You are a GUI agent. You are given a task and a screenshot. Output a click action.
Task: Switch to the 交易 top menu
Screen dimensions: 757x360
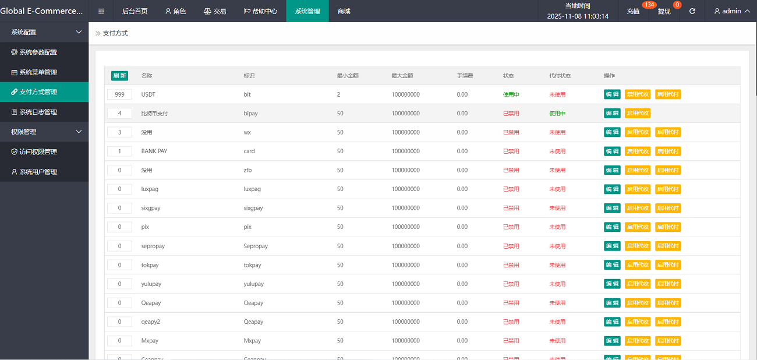215,11
